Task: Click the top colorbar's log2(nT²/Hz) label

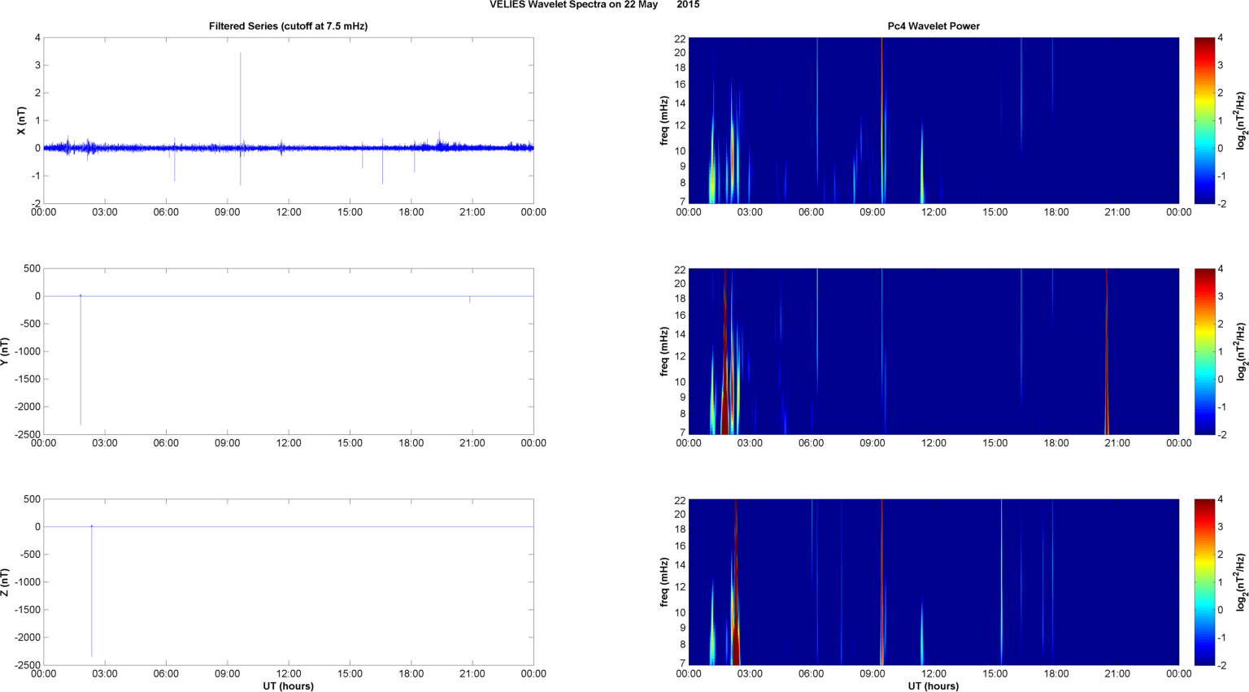Action: pos(1241,120)
